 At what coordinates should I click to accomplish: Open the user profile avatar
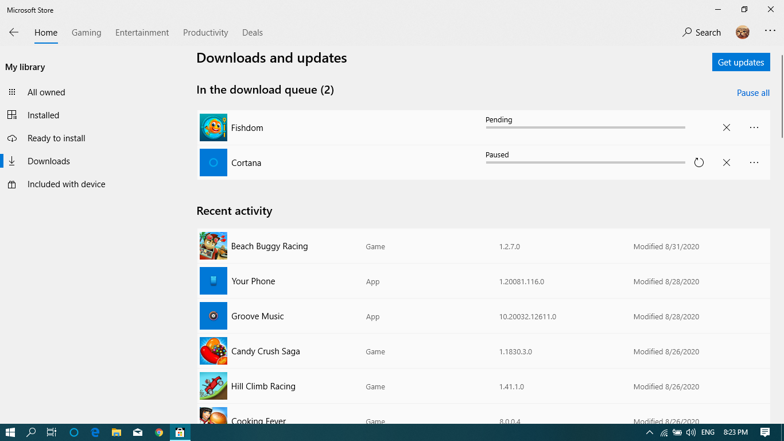coord(743,32)
